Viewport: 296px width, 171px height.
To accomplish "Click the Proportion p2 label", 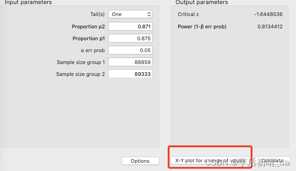I will click(x=88, y=27).
